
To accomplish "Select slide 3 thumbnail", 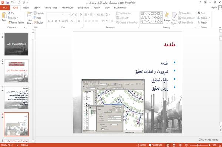I will (16, 98).
